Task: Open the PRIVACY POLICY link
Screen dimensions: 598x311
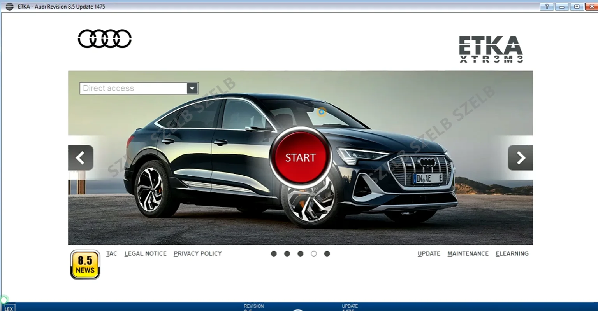Action: 198,253
